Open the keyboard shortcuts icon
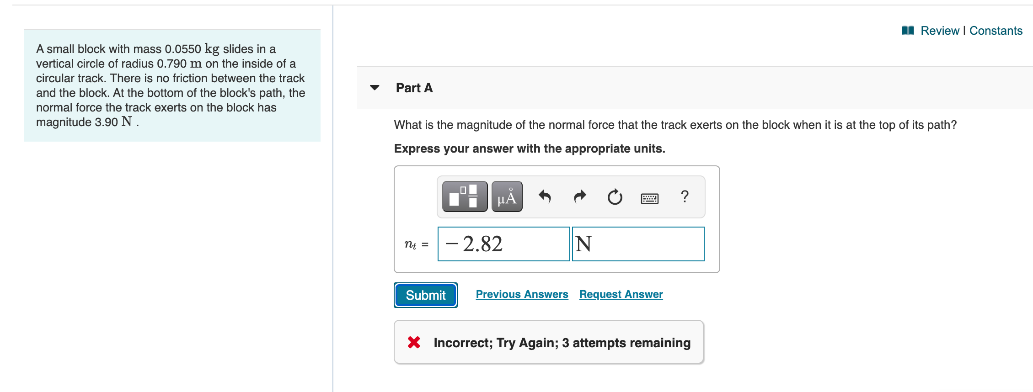1033x392 pixels. (649, 197)
